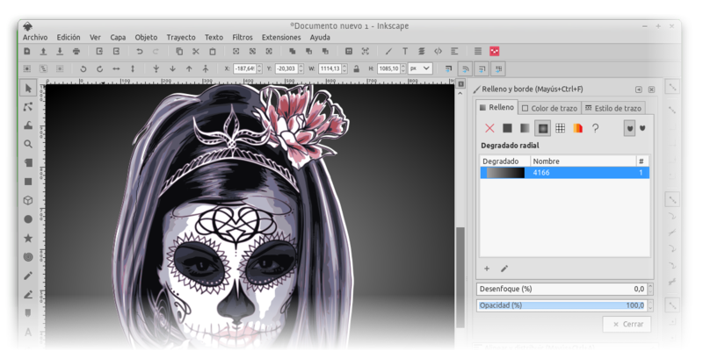Open the Align and Distribute icon
This screenshot has height=351, width=703.
point(454,52)
